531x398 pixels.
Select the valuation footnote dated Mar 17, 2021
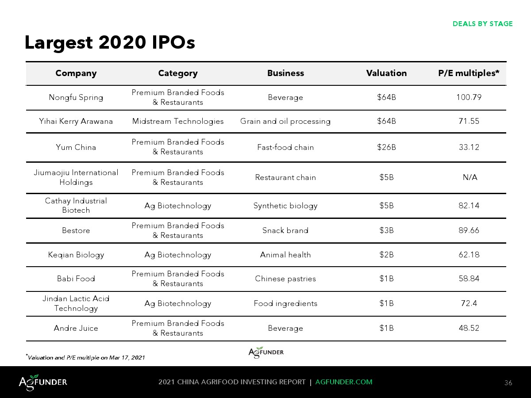pyautogui.click(x=85, y=357)
